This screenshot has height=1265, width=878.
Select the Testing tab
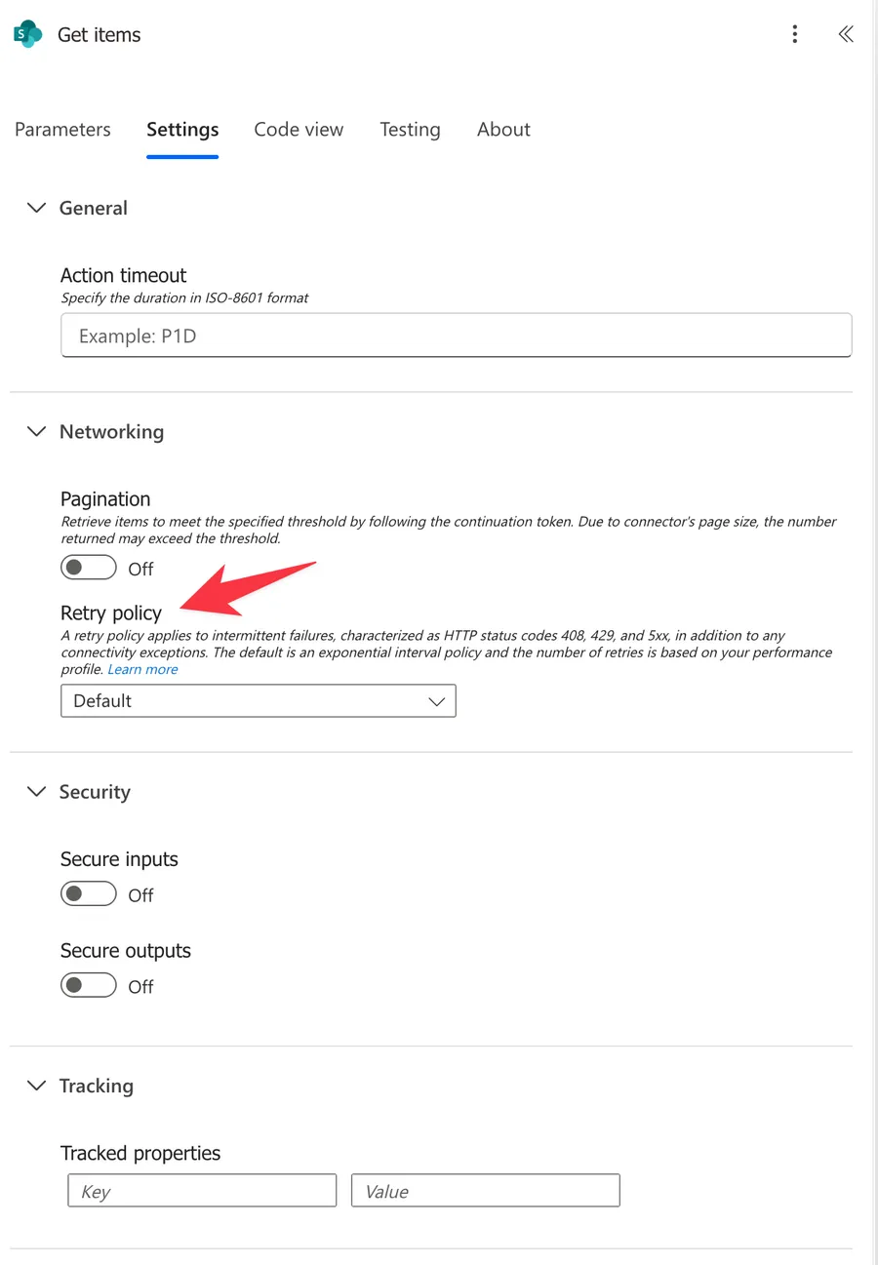coord(410,129)
